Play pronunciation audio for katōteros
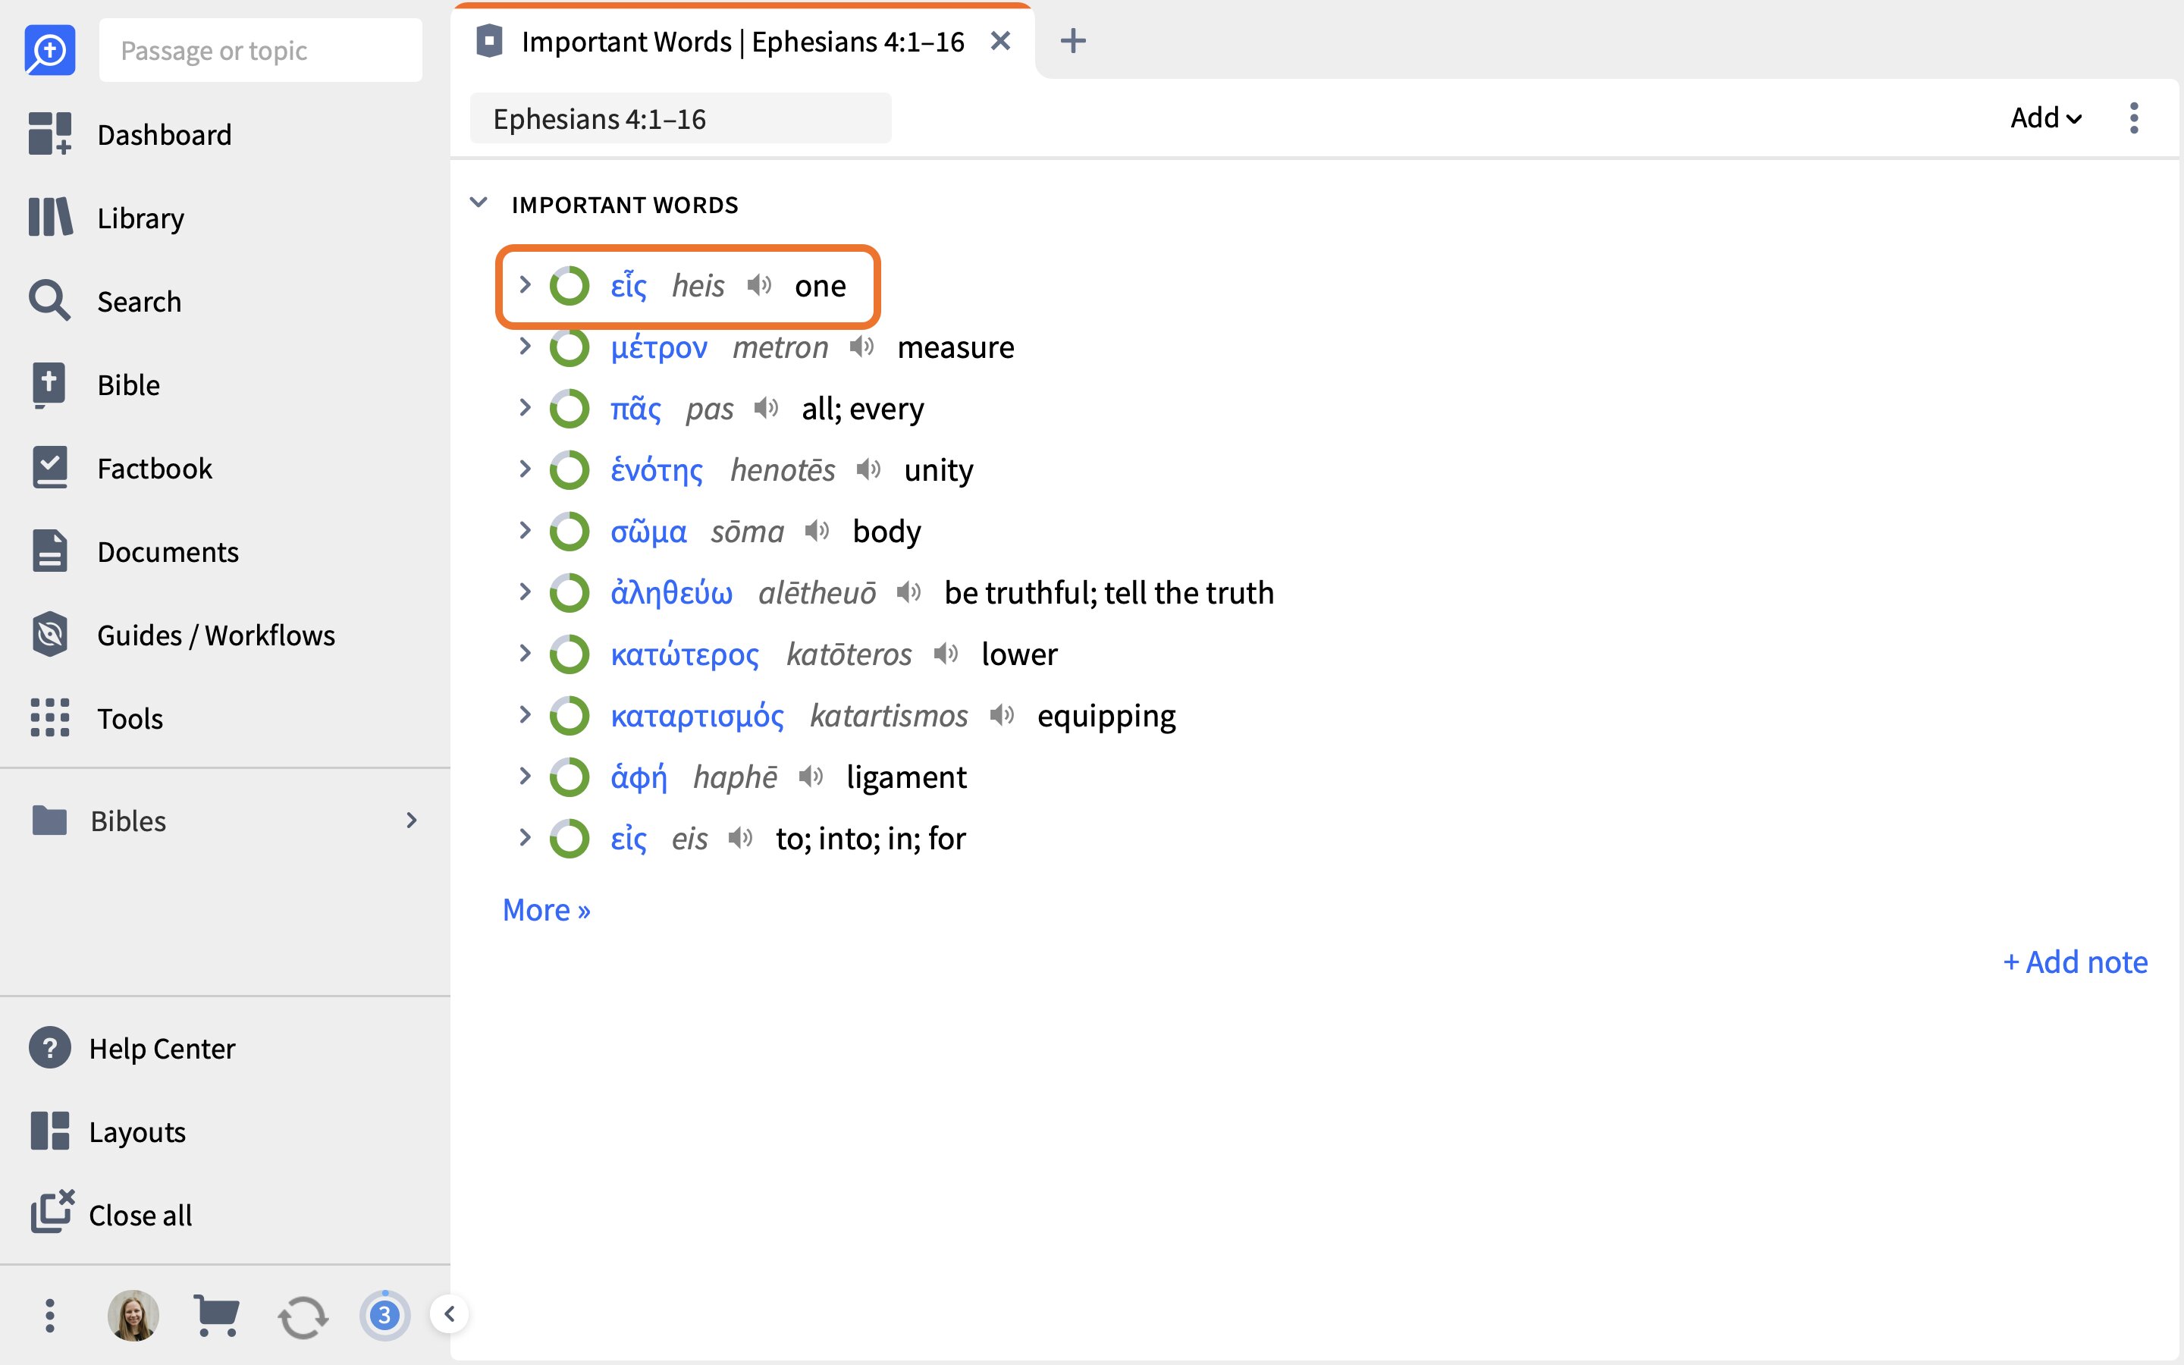This screenshot has width=2184, height=1365. click(945, 654)
